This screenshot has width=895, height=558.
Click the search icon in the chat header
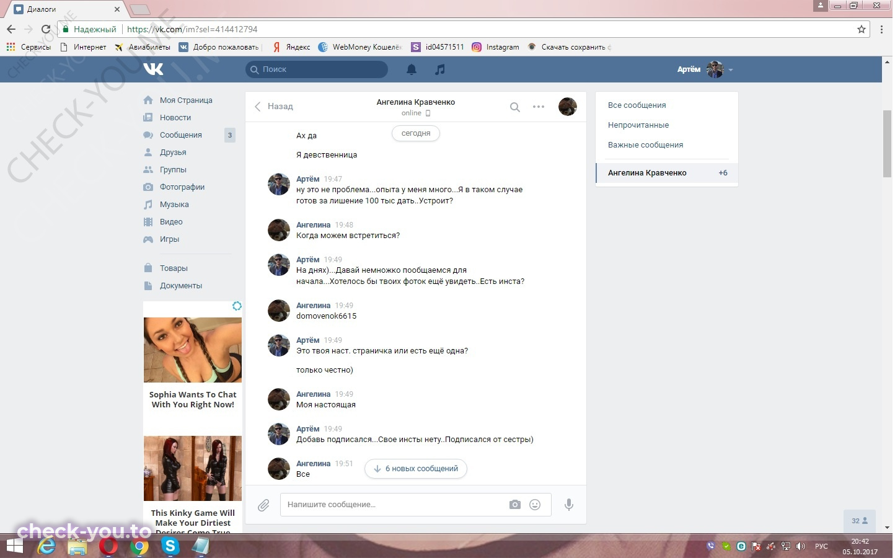pyautogui.click(x=514, y=107)
